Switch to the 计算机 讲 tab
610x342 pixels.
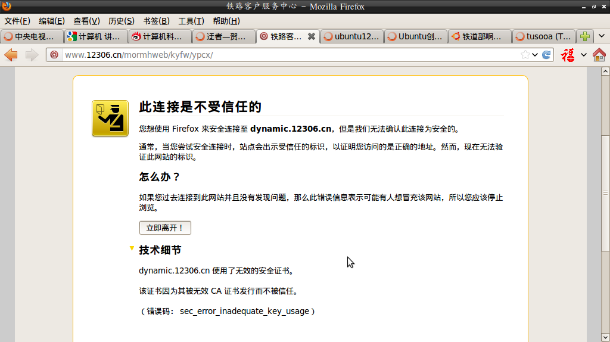[x=96, y=36]
